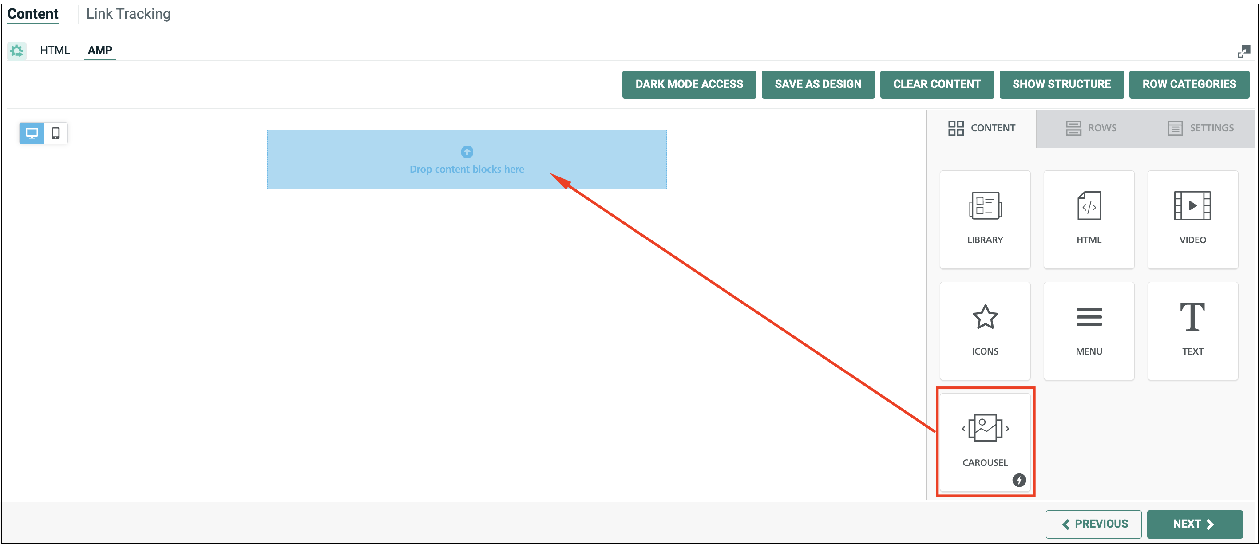Click Save As Design button
The height and width of the screenshot is (544, 1259).
point(818,84)
